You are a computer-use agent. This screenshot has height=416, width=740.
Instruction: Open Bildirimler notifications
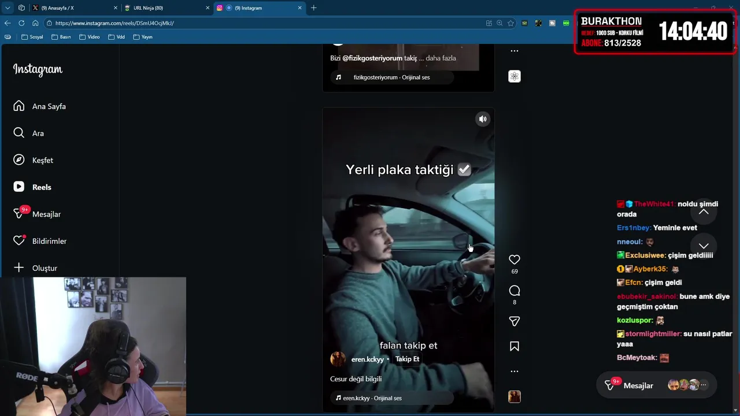(40, 241)
